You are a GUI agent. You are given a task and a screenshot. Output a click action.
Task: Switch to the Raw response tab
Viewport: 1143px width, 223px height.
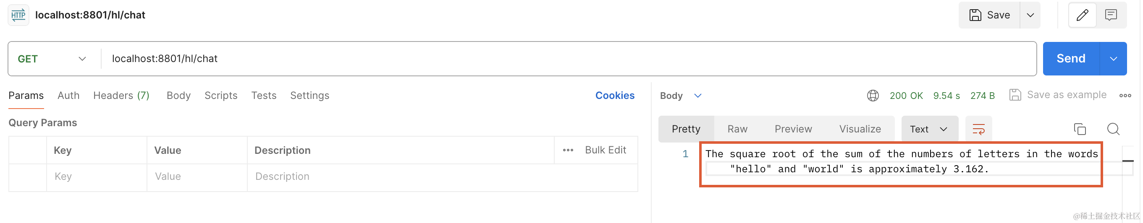[x=737, y=129]
